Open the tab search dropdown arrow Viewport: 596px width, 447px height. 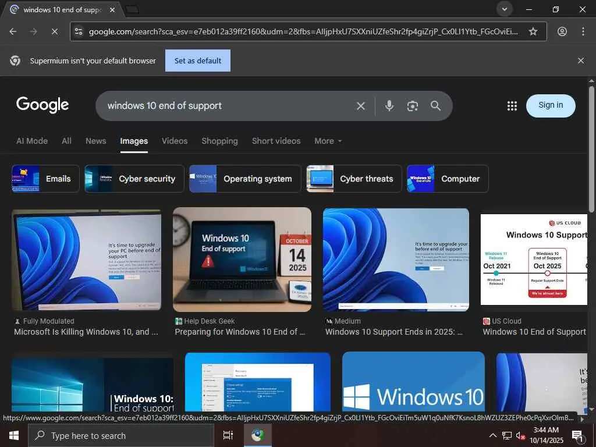pyautogui.click(x=505, y=9)
